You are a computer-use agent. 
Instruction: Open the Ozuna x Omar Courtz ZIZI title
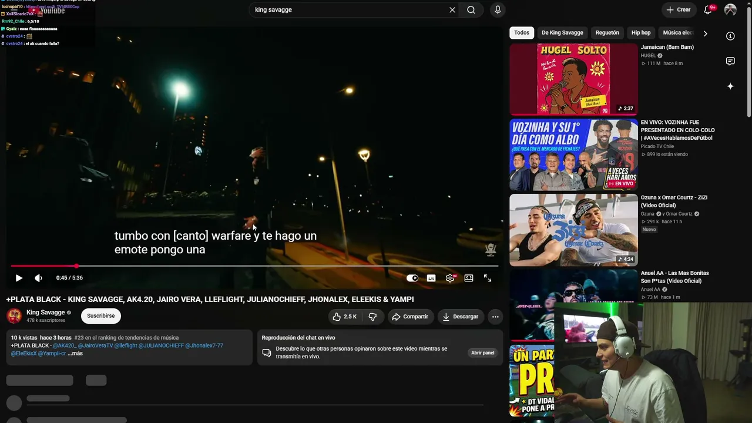pyautogui.click(x=674, y=202)
